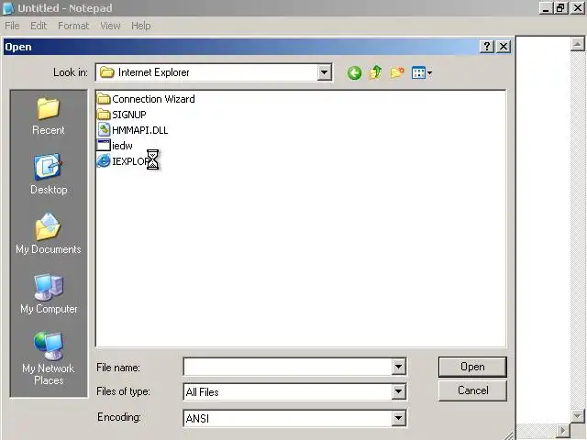Open My Documents in places bar
Image resolution: width=587 pixels, height=440 pixels.
tap(49, 234)
